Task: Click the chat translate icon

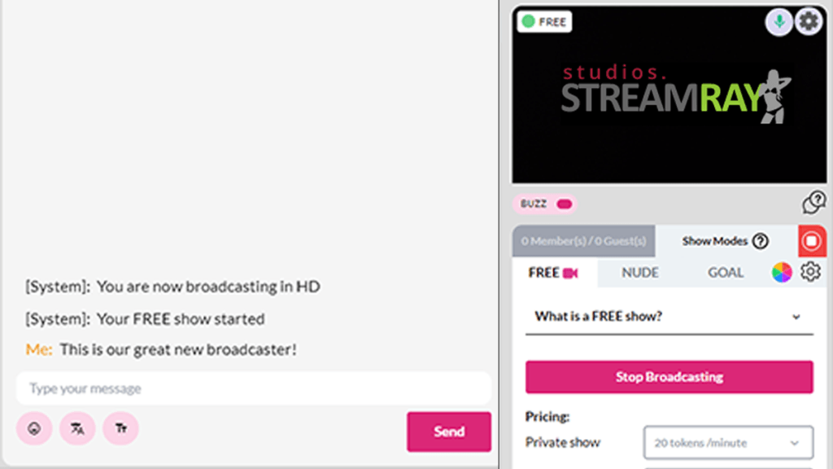Action: coord(77,428)
